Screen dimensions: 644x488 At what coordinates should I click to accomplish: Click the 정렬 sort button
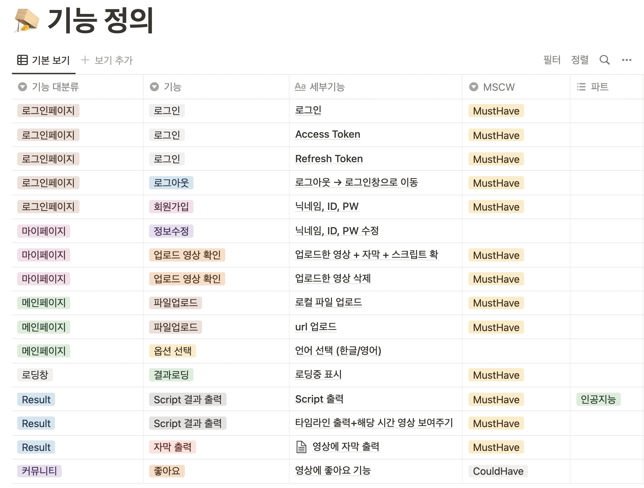click(580, 60)
